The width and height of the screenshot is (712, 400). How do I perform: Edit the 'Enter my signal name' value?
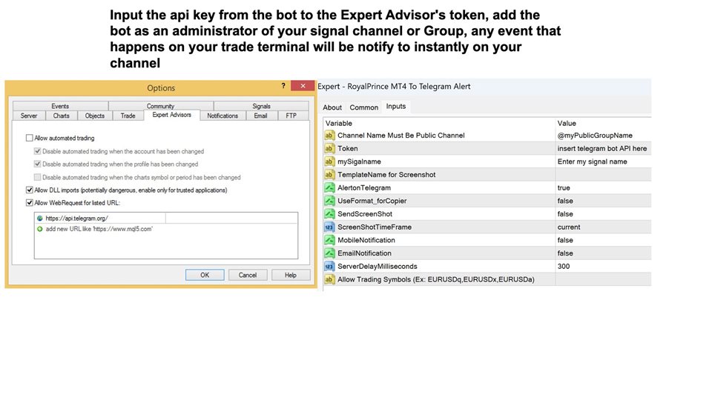pyautogui.click(x=604, y=161)
